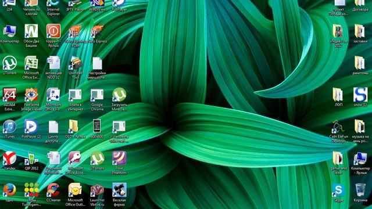
Task: Launch AIDA64 Extreme shortcut
Action: coord(9,99)
